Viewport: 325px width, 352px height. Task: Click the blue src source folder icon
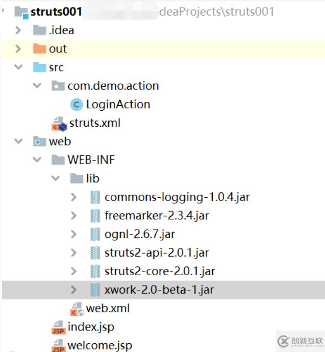point(40,67)
